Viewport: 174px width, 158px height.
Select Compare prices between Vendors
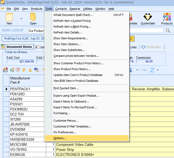pyautogui.click(x=87, y=56)
